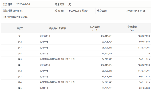The image size is (152, 92).
Task: Select buy amount 54,770,123 in 卖4 row
Action: pyautogui.click(x=107, y=82)
